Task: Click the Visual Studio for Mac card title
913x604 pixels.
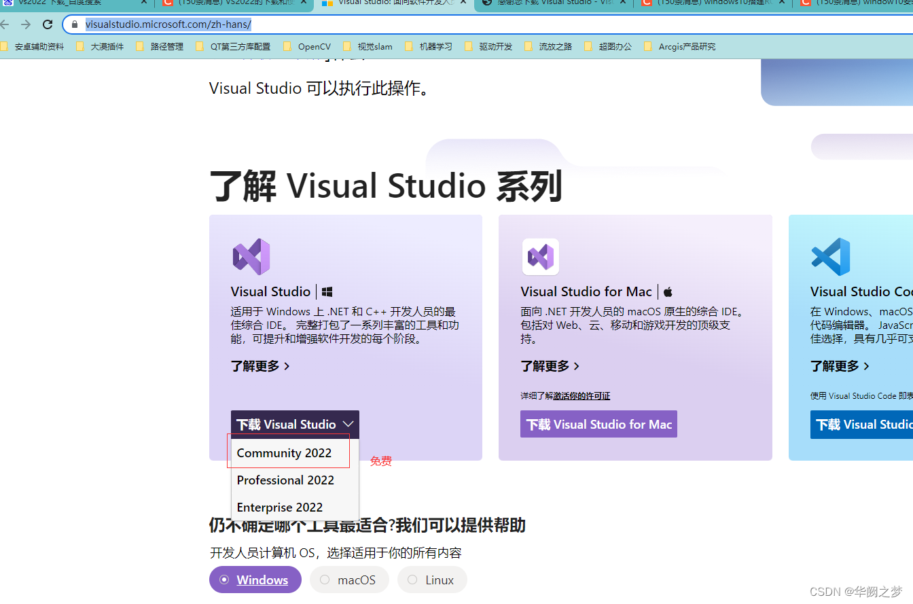Action: click(586, 291)
